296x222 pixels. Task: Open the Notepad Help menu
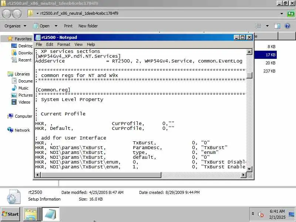pos(91,44)
